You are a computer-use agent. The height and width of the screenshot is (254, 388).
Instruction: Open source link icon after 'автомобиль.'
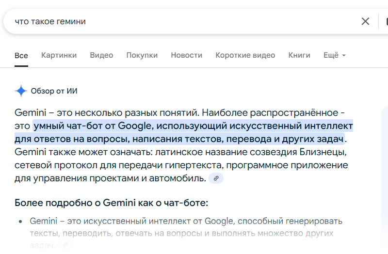tap(216, 178)
